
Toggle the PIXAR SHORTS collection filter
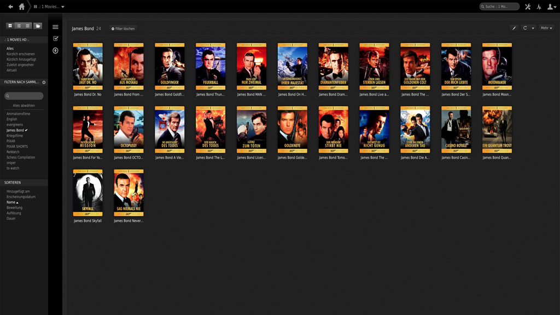17,147
